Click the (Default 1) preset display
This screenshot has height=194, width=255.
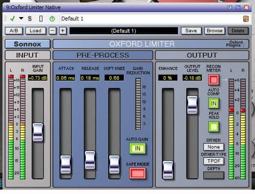124,31
